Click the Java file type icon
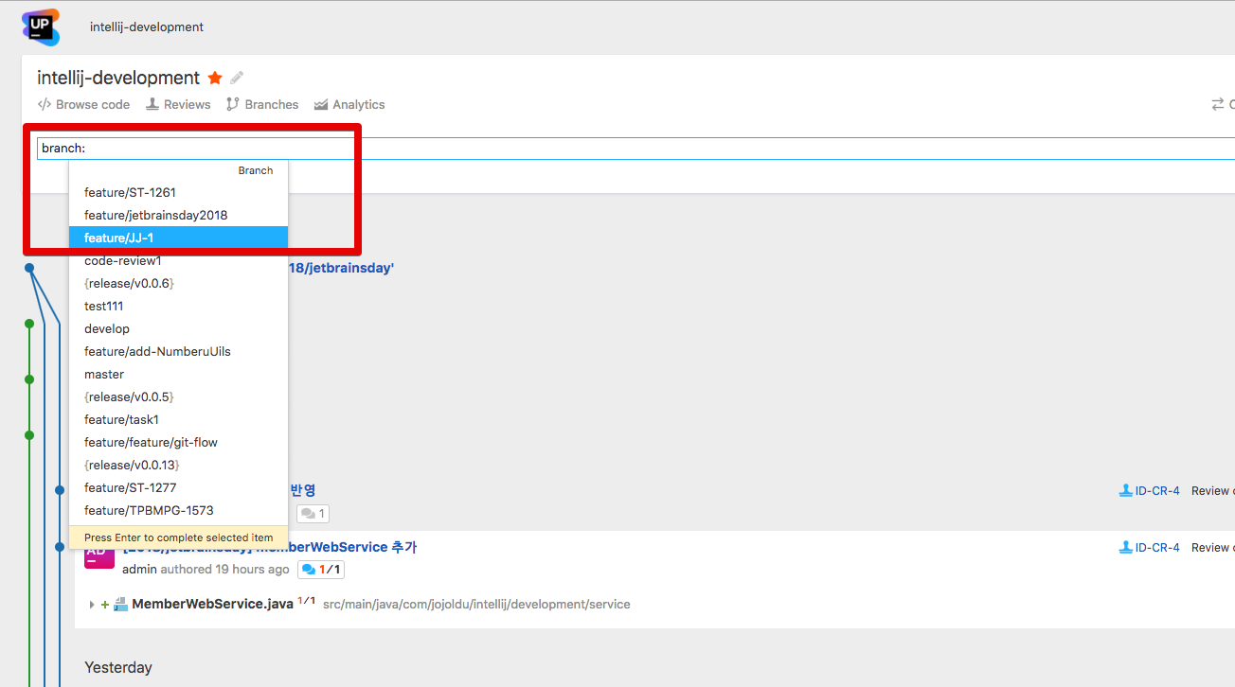This screenshot has height=687, width=1235. [120, 604]
